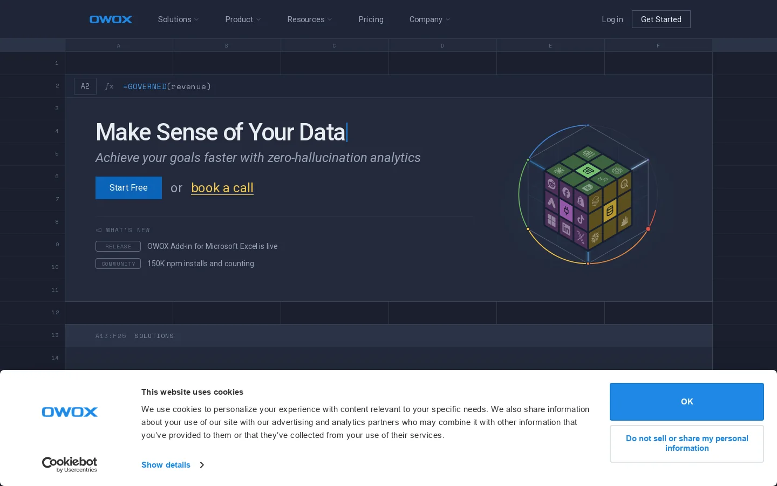Click the Snowflake icon on the cube
Image resolution: width=777 pixels, height=486 pixels.
click(x=595, y=237)
